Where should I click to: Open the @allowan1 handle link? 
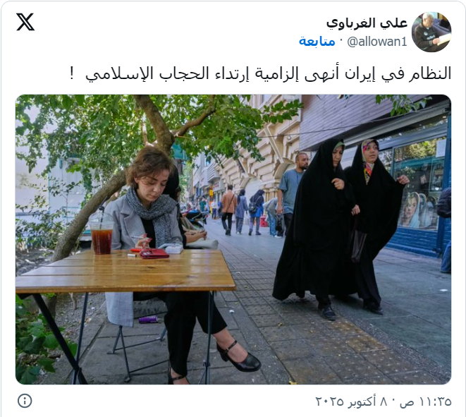pos(377,42)
